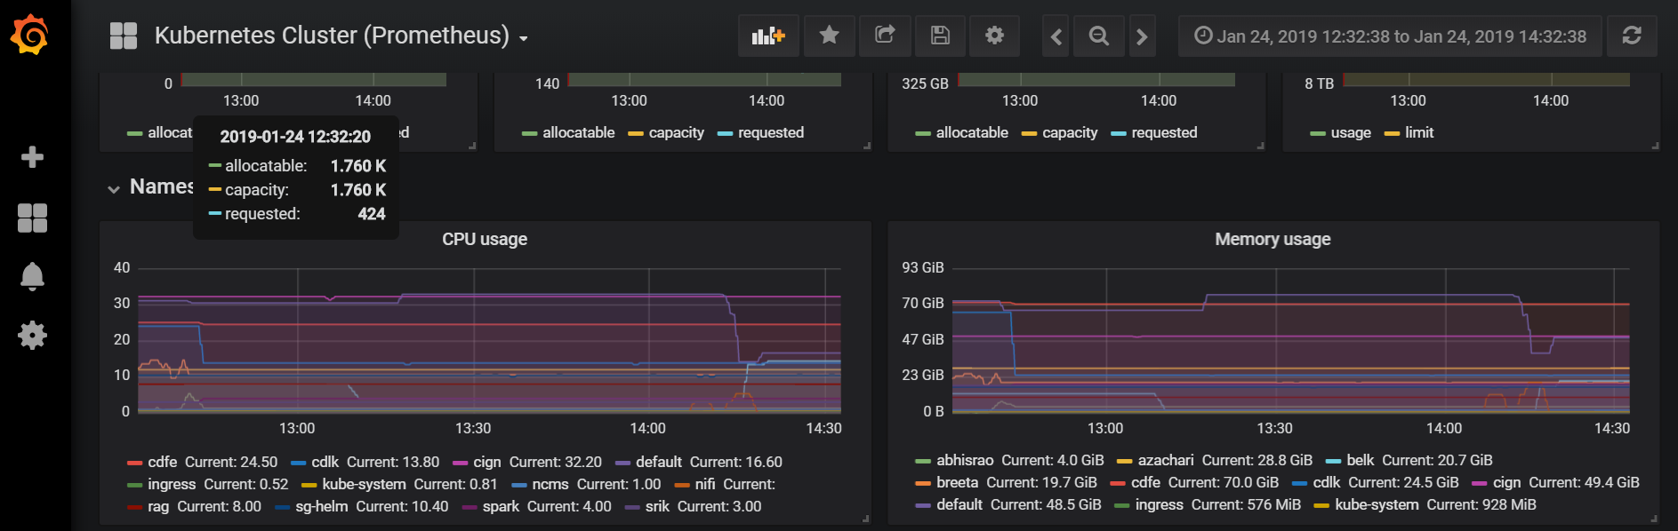
Task: Collapse the Namespaces row chevron
Action: point(114,188)
